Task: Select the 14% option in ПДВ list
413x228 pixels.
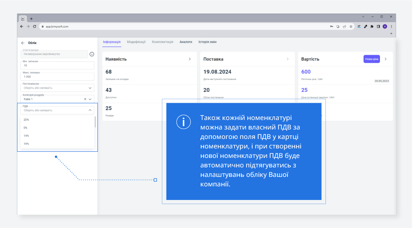Action: click(26, 136)
